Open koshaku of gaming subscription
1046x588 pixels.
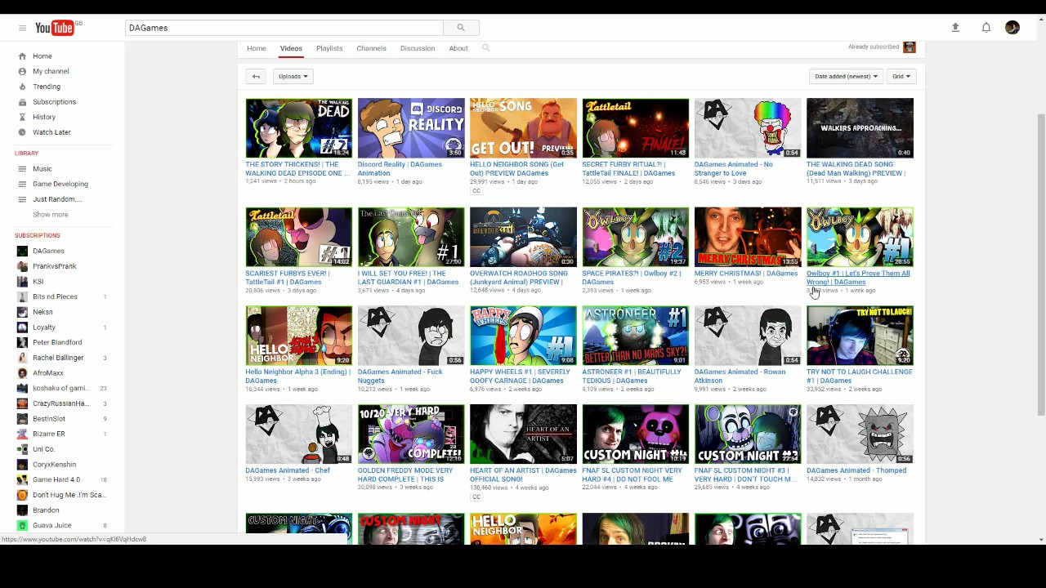pyautogui.click(x=61, y=388)
